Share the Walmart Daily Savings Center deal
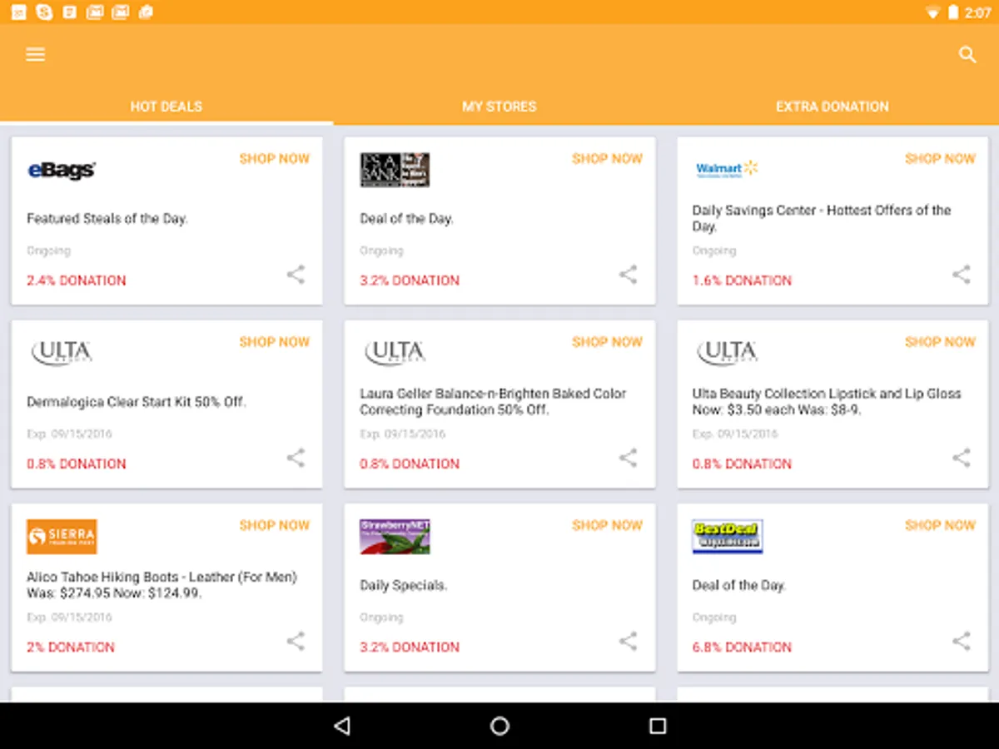This screenshot has width=999, height=749. (x=962, y=275)
